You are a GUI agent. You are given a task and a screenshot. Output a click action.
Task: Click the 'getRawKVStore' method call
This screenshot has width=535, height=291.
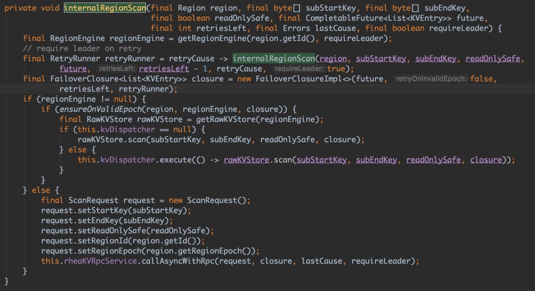click(225, 120)
